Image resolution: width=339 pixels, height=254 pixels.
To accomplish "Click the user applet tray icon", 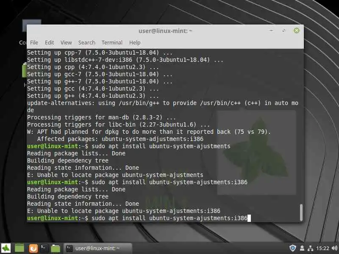I will coord(302,248).
